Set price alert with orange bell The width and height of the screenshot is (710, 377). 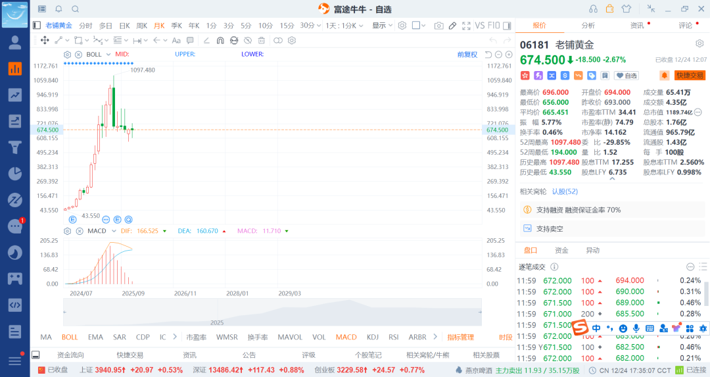(664, 75)
